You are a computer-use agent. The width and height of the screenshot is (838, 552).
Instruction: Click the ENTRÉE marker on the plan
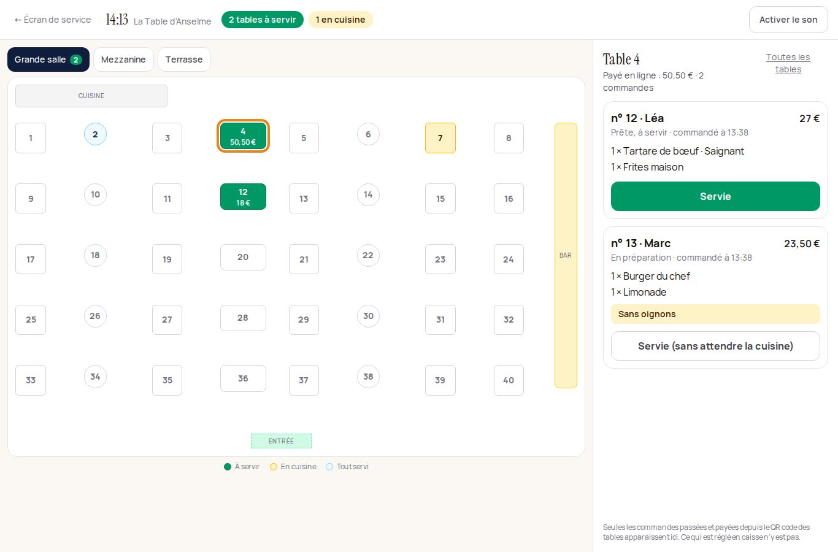coord(281,441)
